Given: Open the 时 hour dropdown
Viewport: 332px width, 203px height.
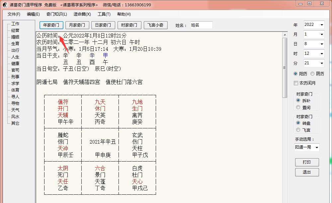Looking at the screenshot, I should (314, 53).
